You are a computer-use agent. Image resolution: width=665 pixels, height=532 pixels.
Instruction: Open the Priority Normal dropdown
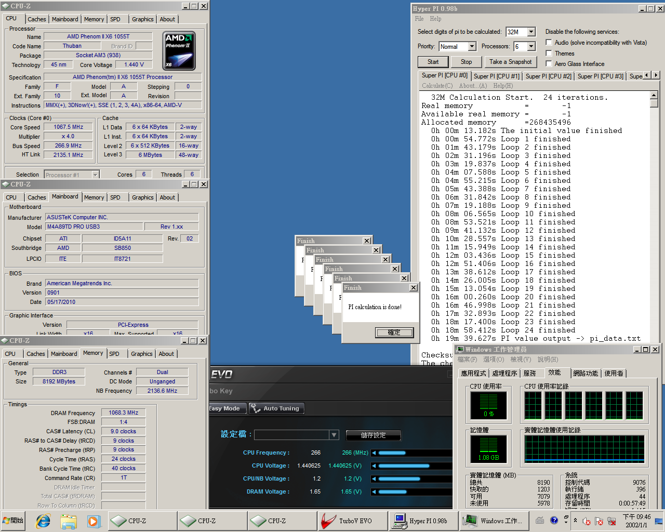pos(472,46)
